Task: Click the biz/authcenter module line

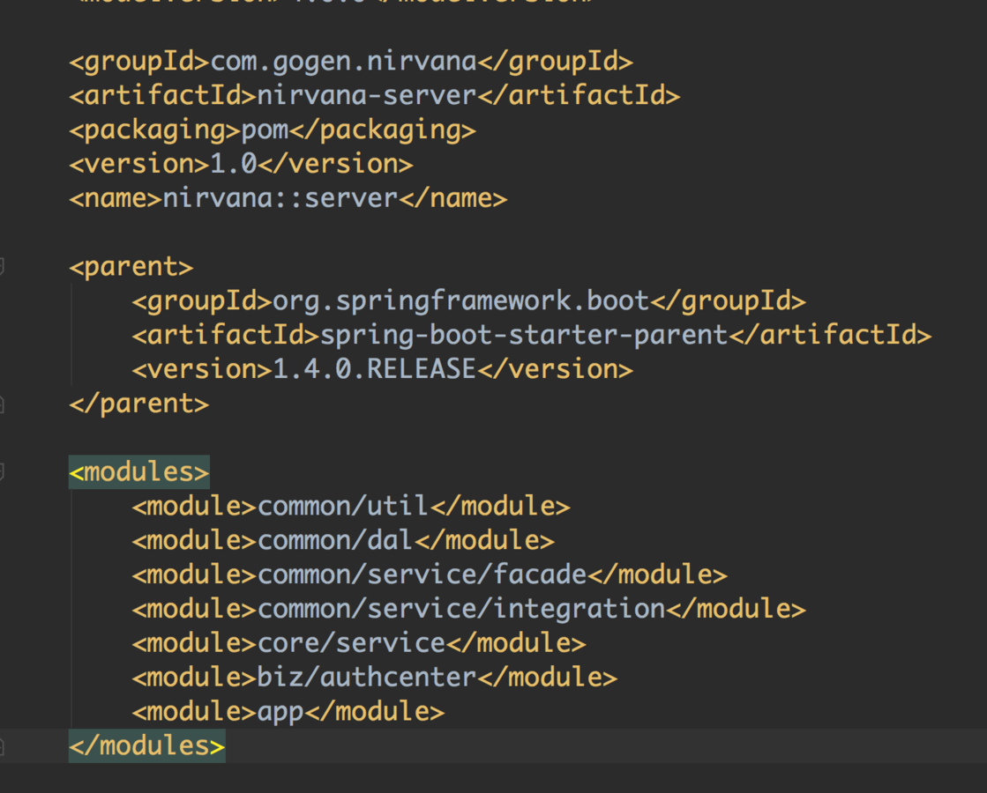Action: coord(375,678)
